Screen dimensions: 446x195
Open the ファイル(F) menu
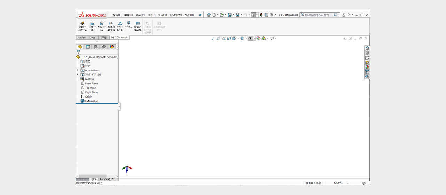click(x=117, y=15)
